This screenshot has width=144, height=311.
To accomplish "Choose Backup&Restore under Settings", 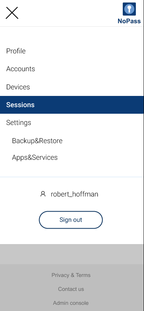I will coord(37,141).
